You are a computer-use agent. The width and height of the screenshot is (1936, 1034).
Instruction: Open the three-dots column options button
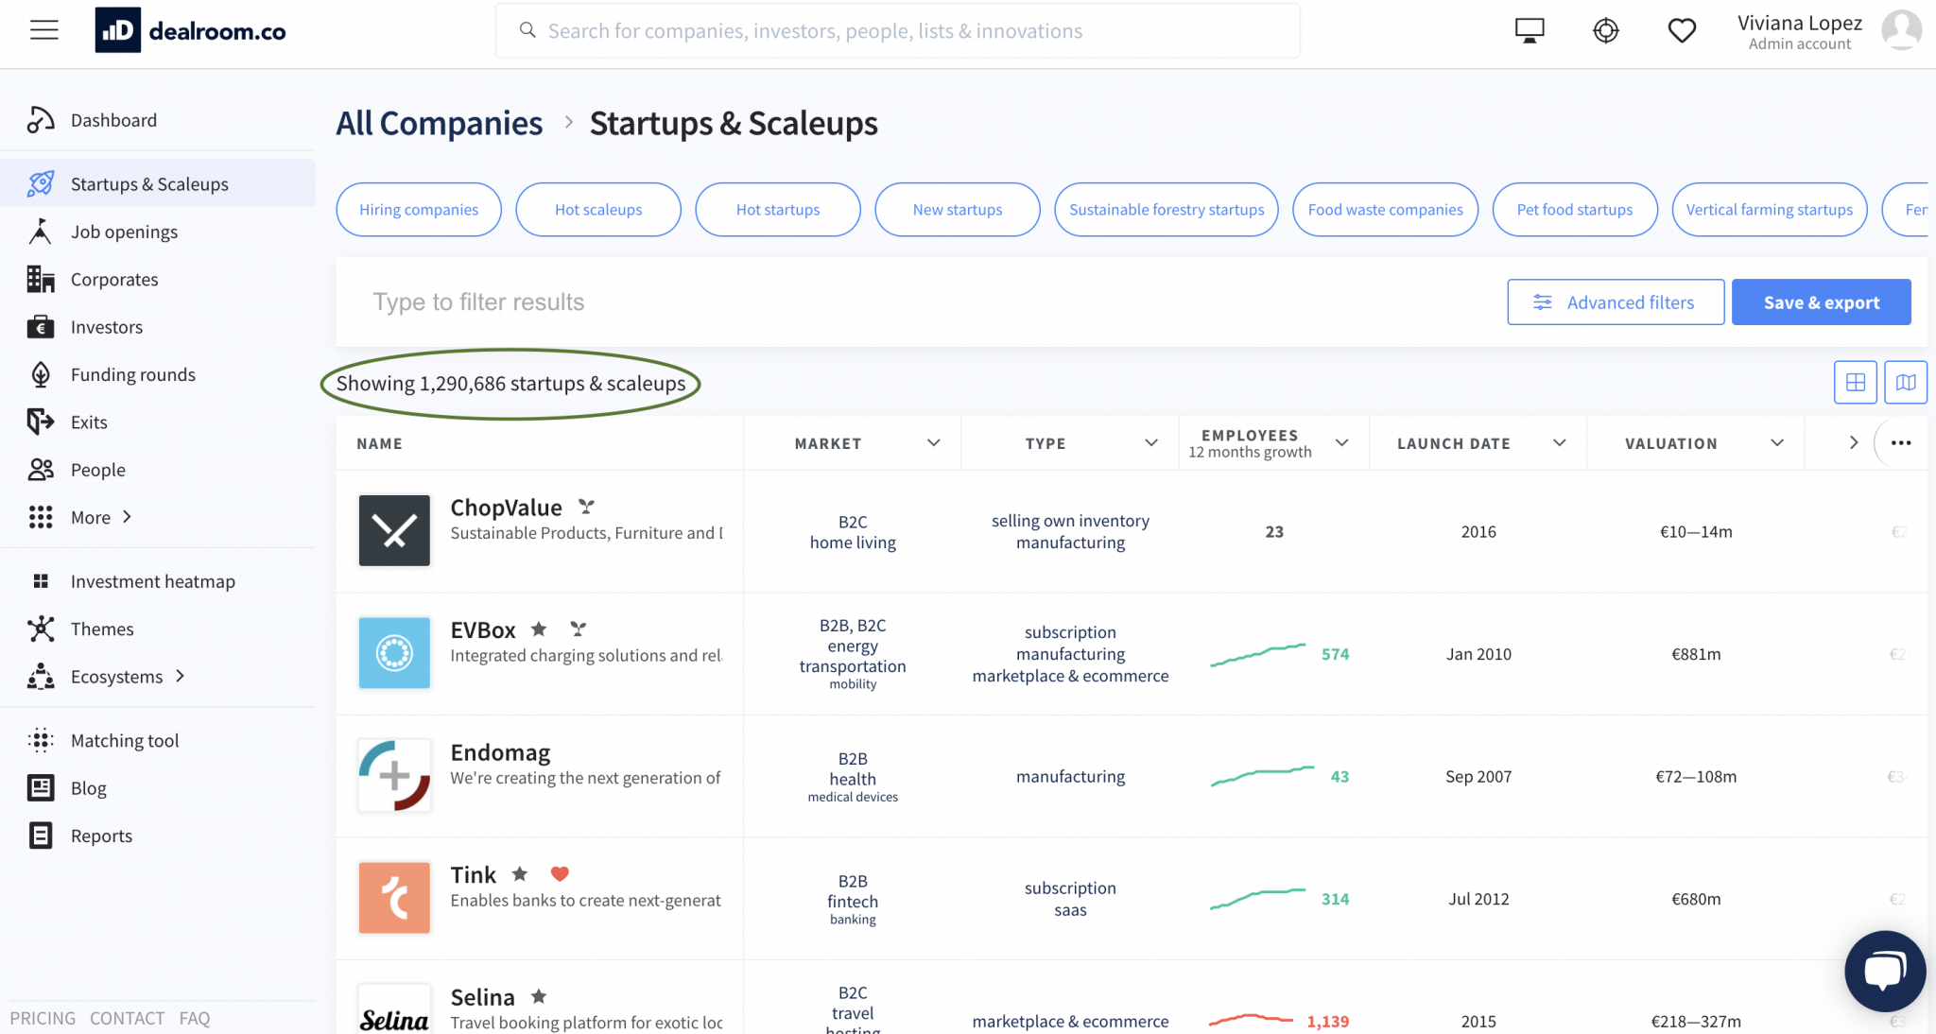pos(1901,443)
